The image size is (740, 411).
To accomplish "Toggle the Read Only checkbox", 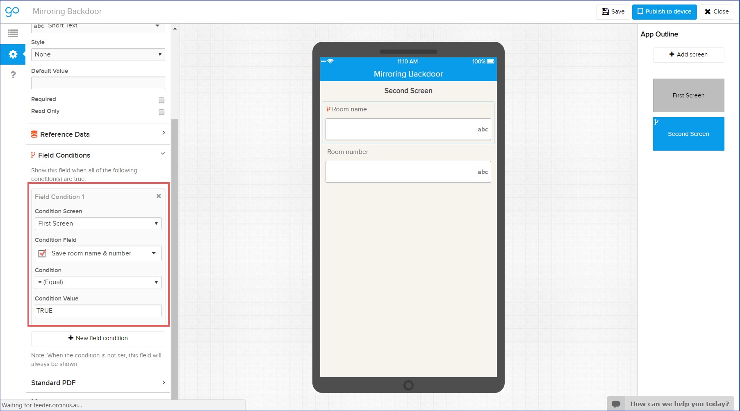I will (x=162, y=112).
